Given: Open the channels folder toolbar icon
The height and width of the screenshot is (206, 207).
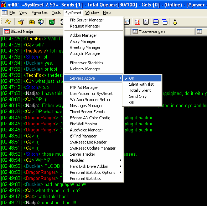Looking at the screenshot, I should tap(32, 22).
